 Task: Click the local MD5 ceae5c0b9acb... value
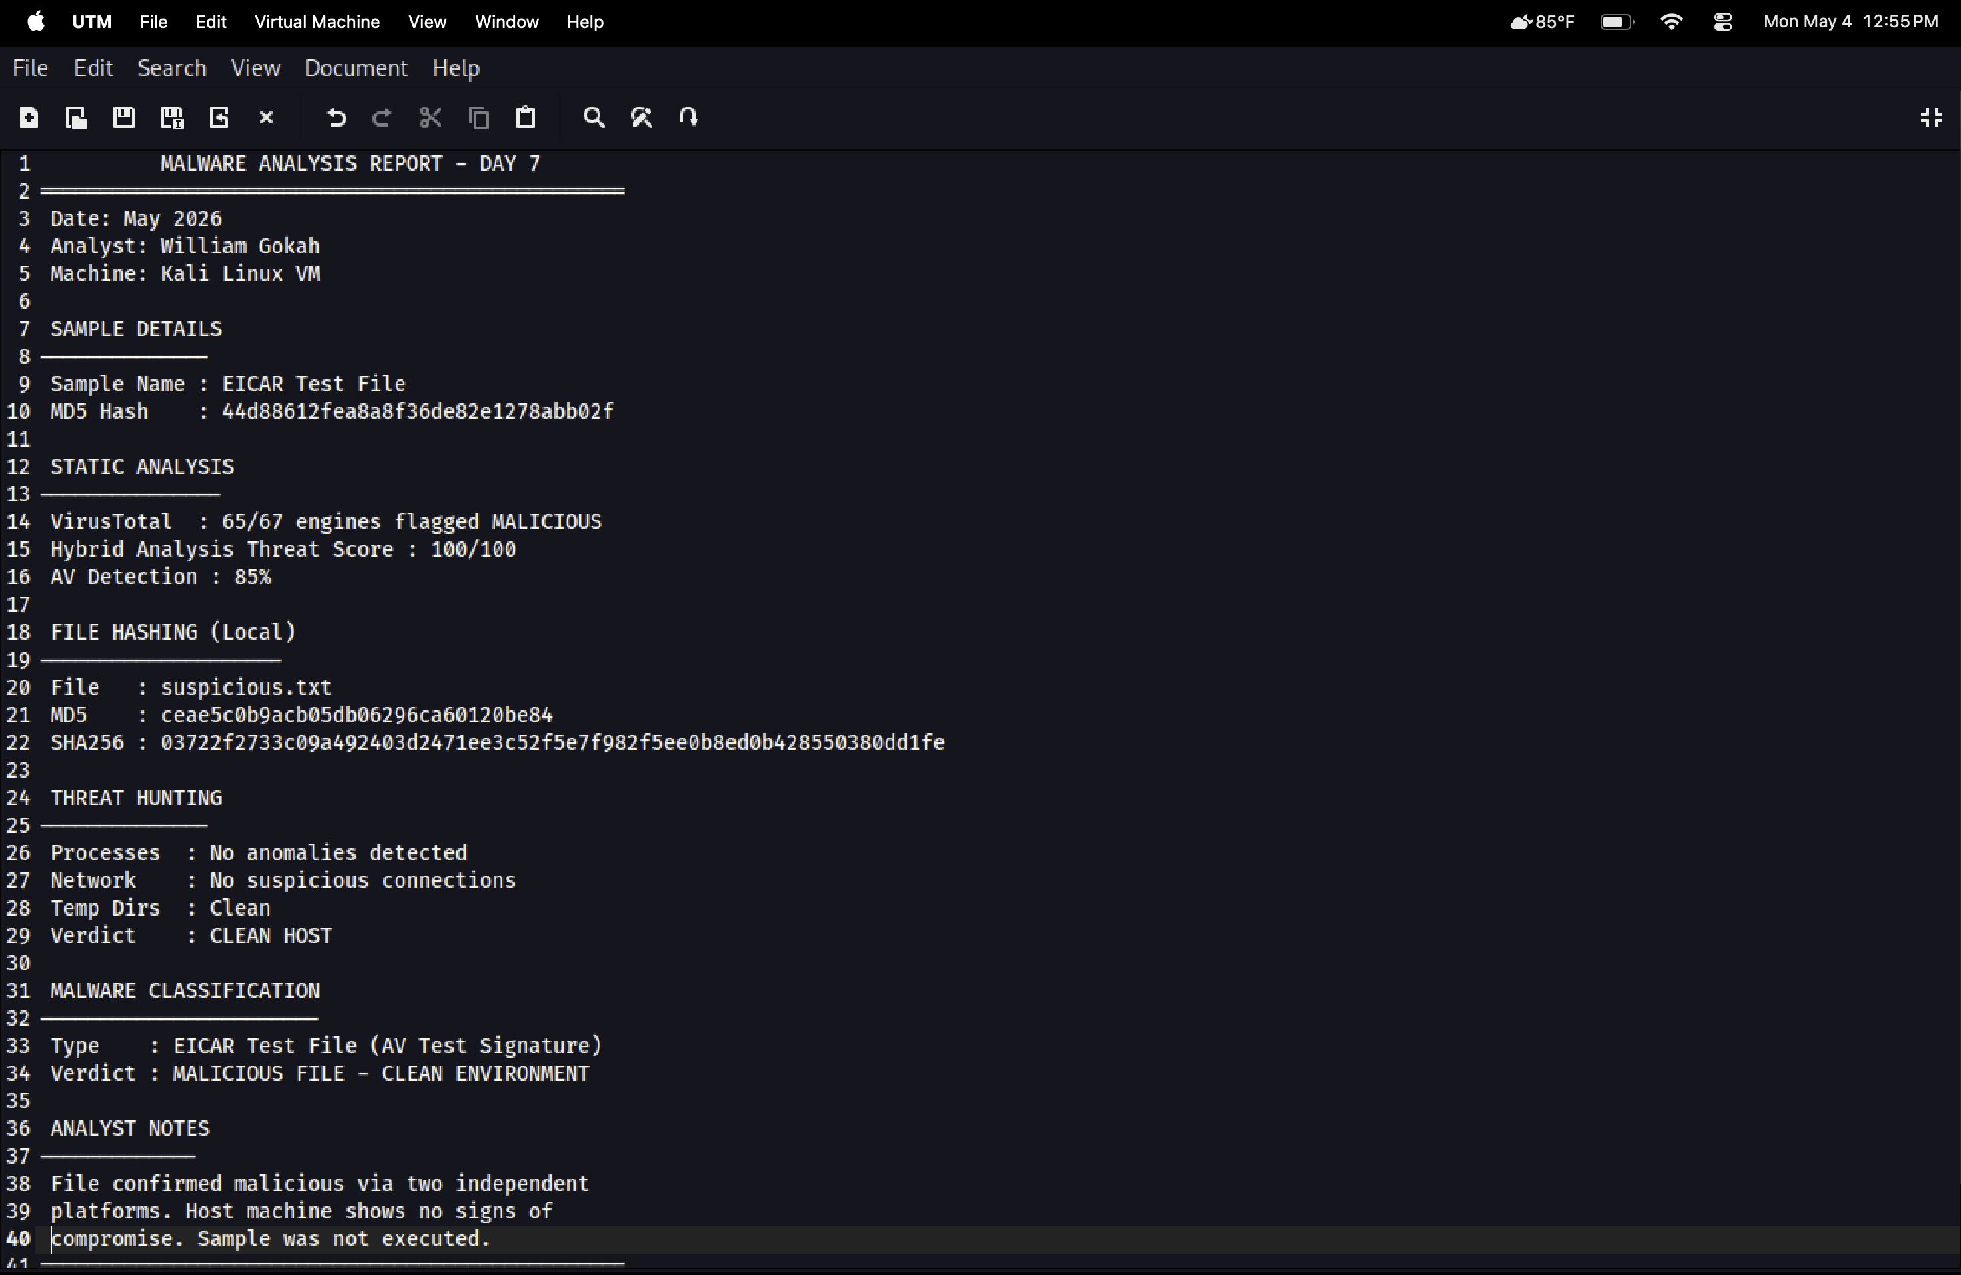[356, 715]
